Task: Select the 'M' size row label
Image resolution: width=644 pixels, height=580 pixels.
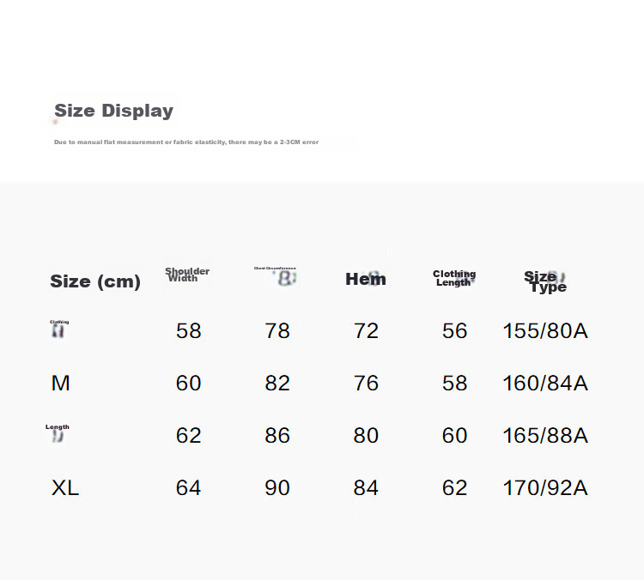Action: click(x=60, y=383)
